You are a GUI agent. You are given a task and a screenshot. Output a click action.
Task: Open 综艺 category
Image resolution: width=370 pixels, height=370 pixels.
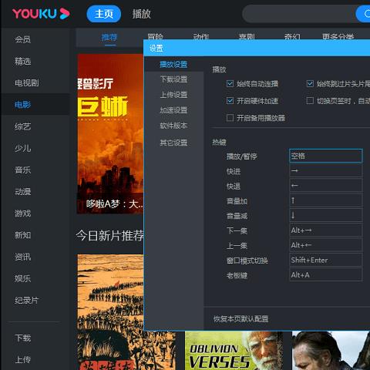click(23, 126)
